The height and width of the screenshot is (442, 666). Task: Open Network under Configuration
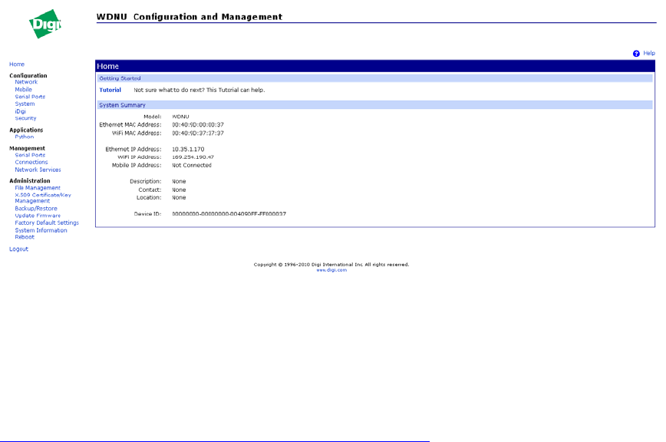coord(26,82)
